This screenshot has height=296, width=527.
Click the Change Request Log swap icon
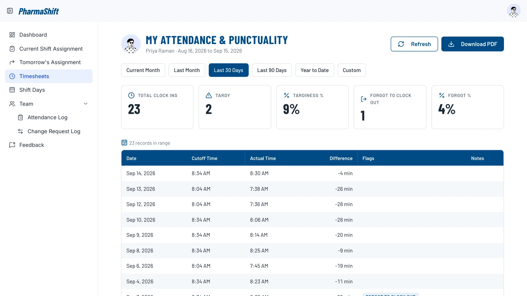(x=20, y=131)
